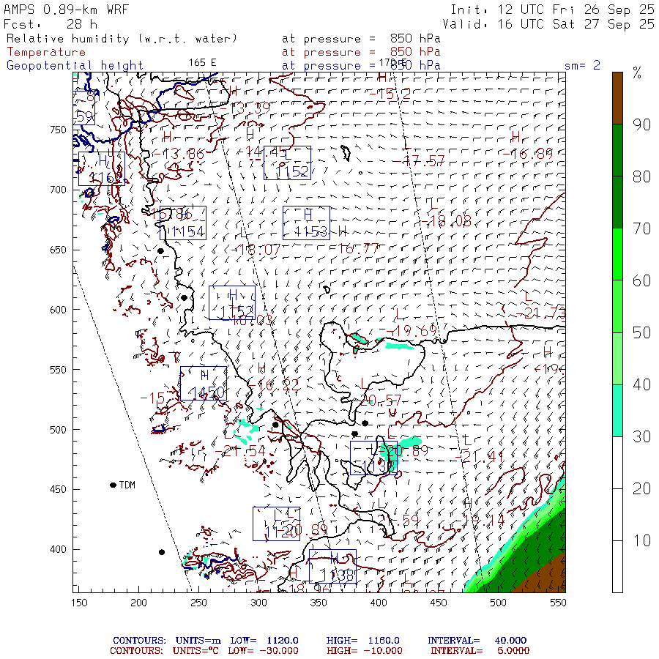Click the '-19.14' temperature label
This screenshot has width=659, height=659.
point(480,521)
